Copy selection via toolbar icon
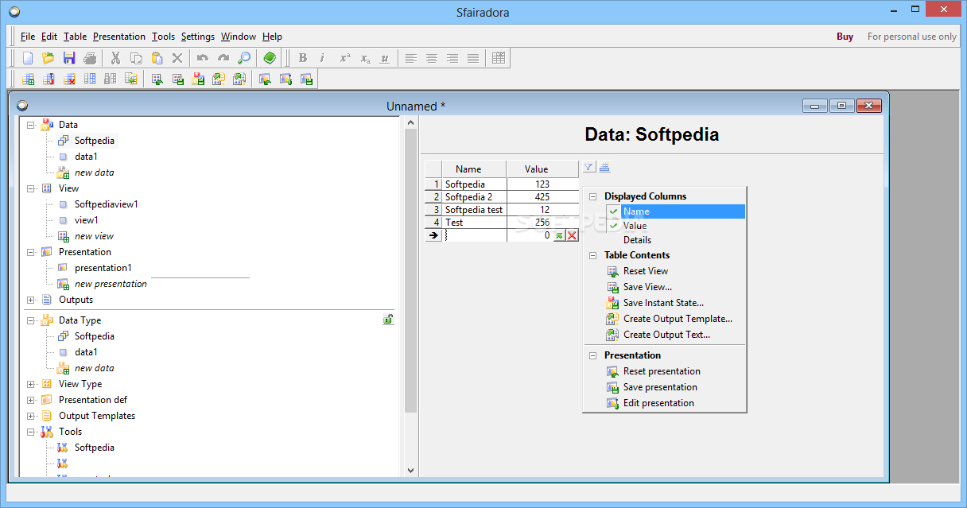This screenshot has height=508, width=967. coord(136,58)
